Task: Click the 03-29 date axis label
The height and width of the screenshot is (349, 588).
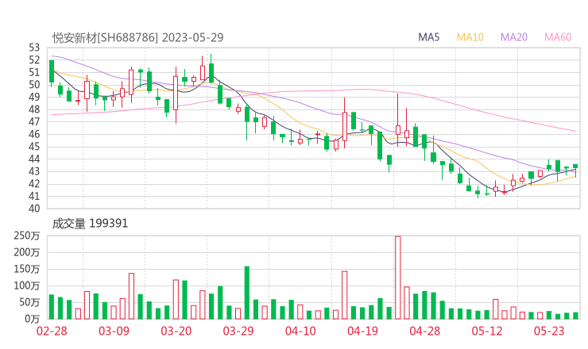Action: 238,331
